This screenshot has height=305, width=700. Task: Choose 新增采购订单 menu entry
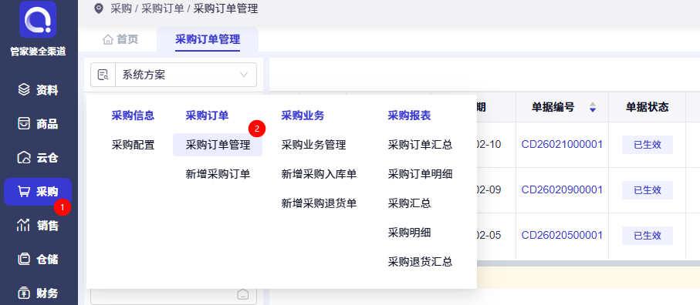(x=218, y=174)
